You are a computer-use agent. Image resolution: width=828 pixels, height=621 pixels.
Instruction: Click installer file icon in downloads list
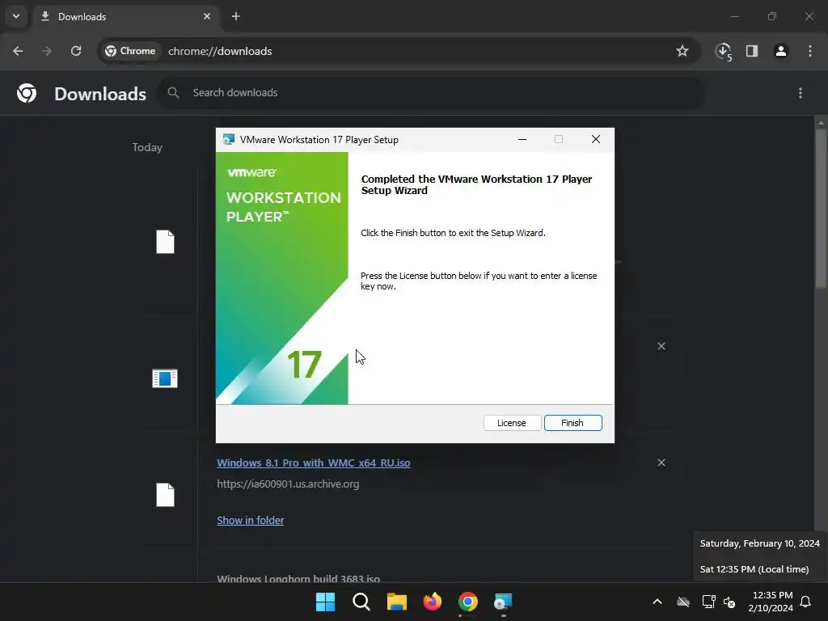point(165,378)
